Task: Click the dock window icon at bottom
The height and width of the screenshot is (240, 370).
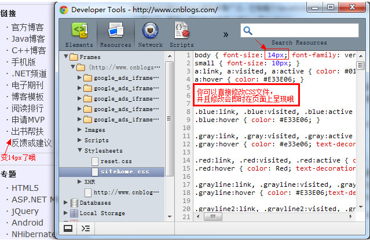Action: pyautogui.click(x=68, y=228)
